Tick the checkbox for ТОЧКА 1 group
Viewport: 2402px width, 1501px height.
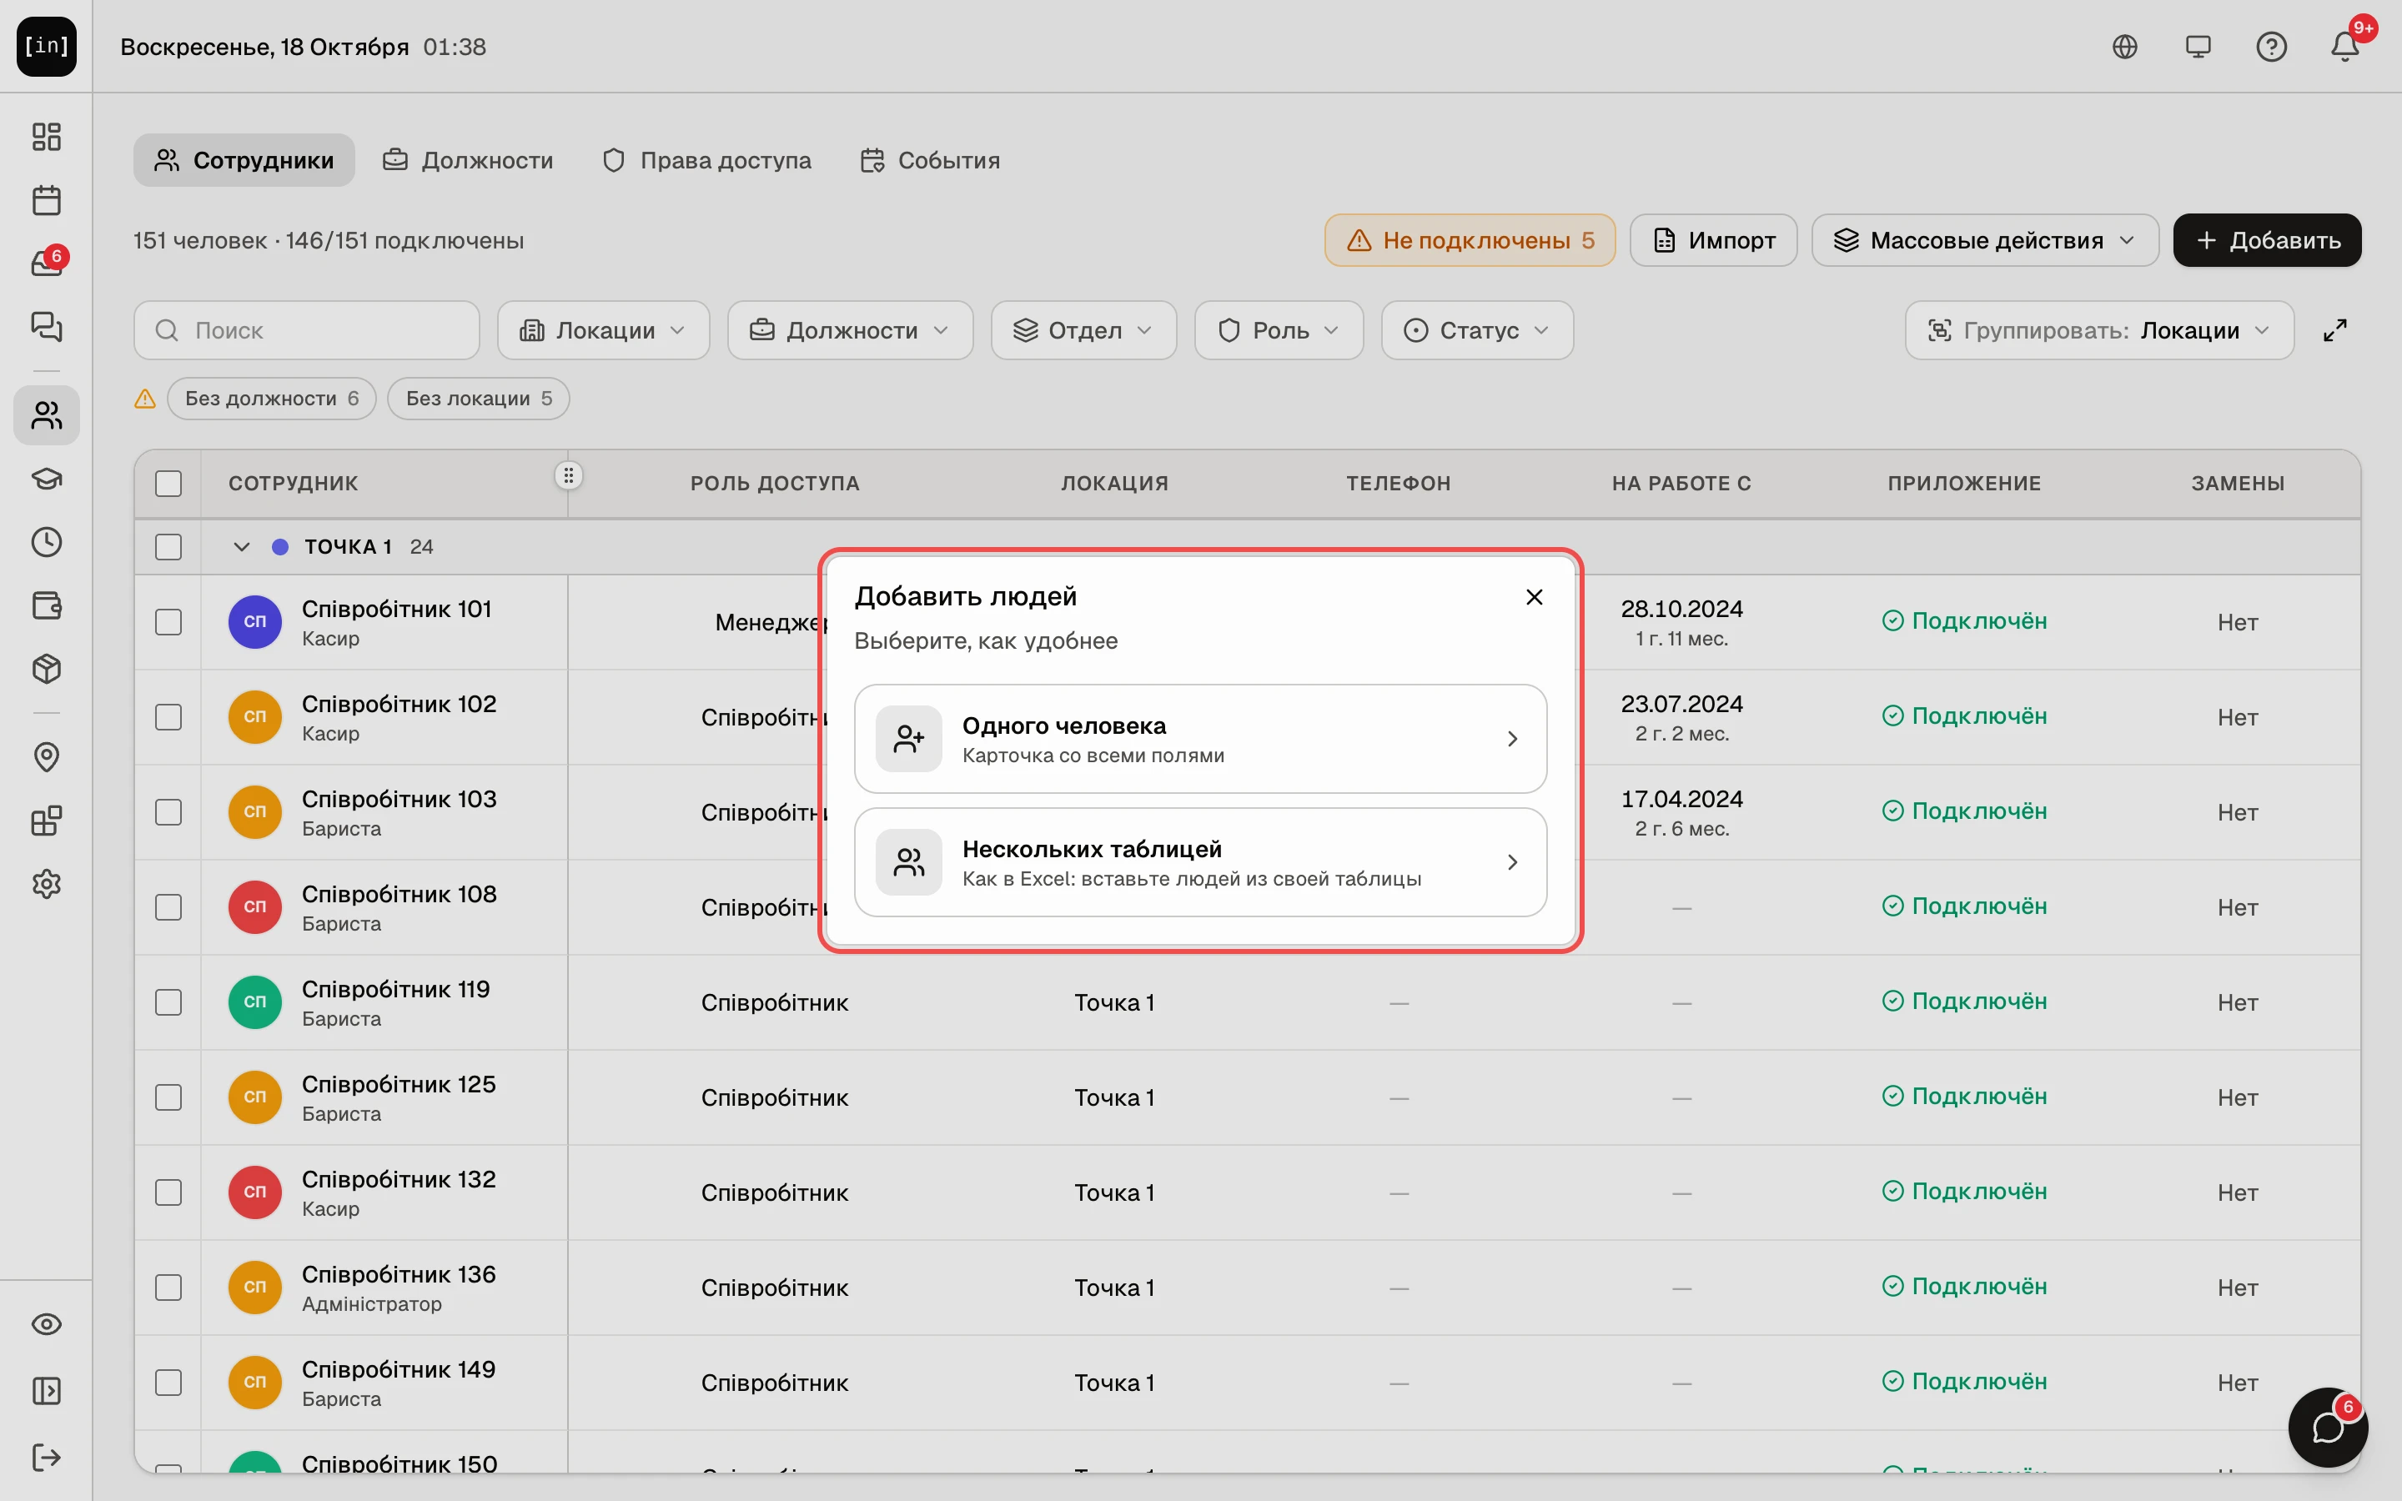(x=168, y=547)
